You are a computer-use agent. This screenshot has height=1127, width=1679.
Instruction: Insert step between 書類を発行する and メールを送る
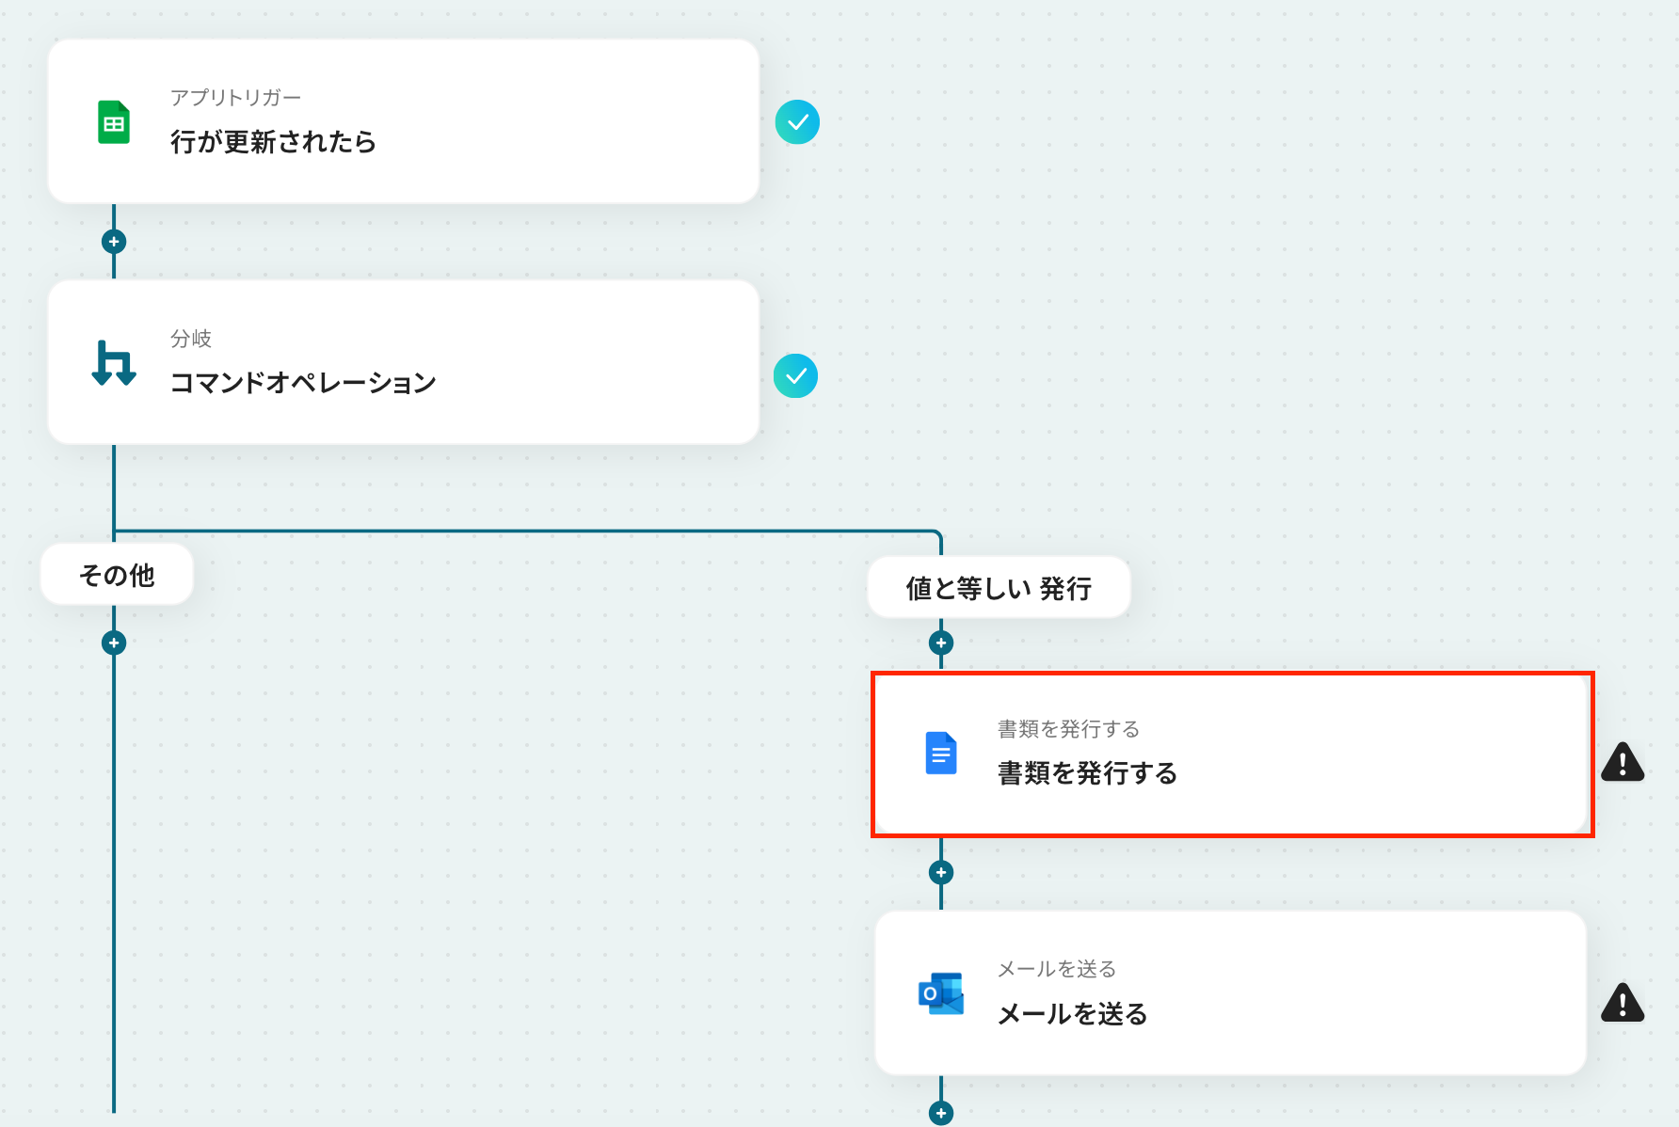tap(941, 873)
